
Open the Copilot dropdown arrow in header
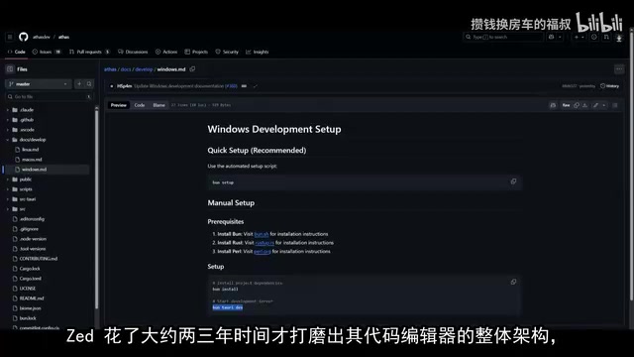pyautogui.click(x=560, y=37)
